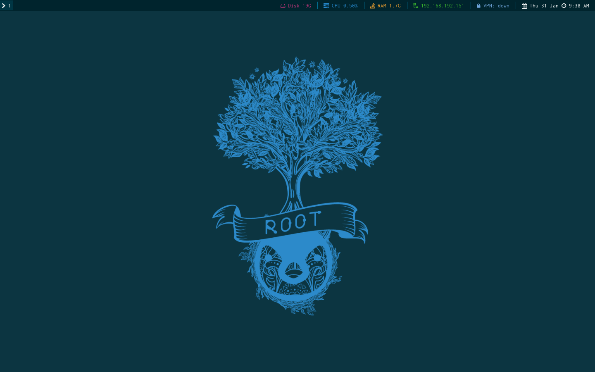Click the CPU chip icon
Screen dimensions: 595x372
(326, 6)
